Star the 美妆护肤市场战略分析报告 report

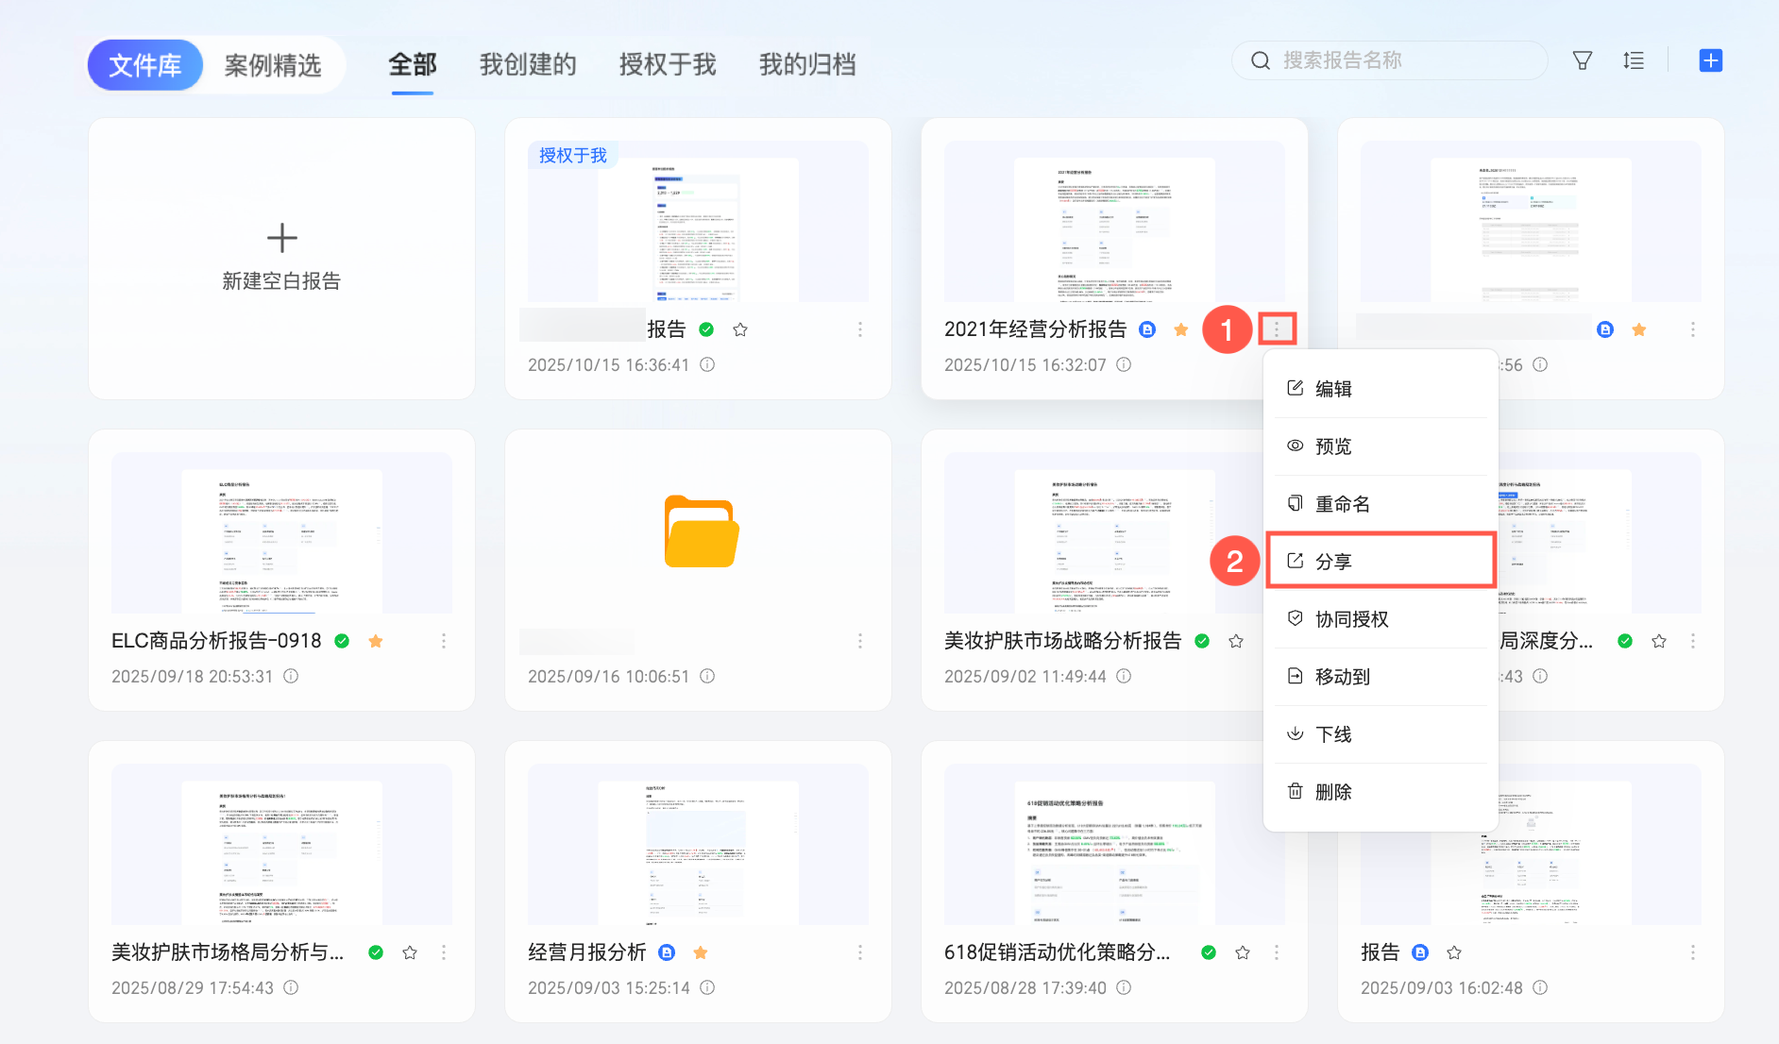pyautogui.click(x=1236, y=641)
